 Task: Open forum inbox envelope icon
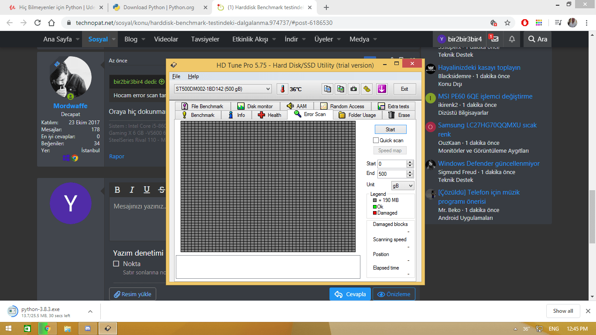tap(494, 39)
